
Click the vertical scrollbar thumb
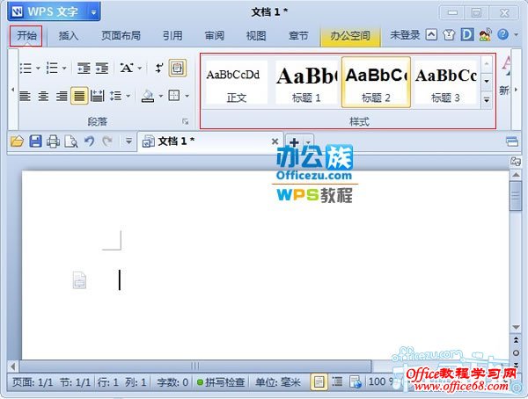click(516, 196)
